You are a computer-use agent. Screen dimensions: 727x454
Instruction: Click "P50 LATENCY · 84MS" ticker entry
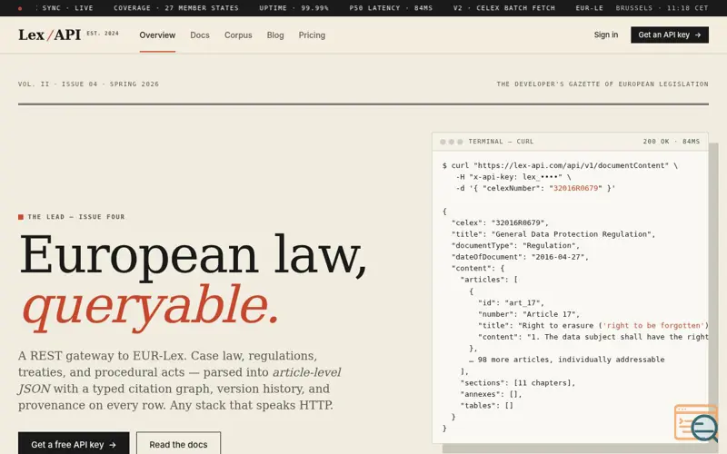click(391, 8)
